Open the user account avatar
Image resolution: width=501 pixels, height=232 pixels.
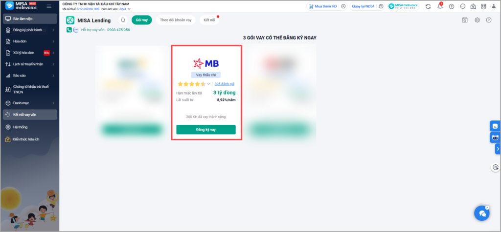click(494, 6)
